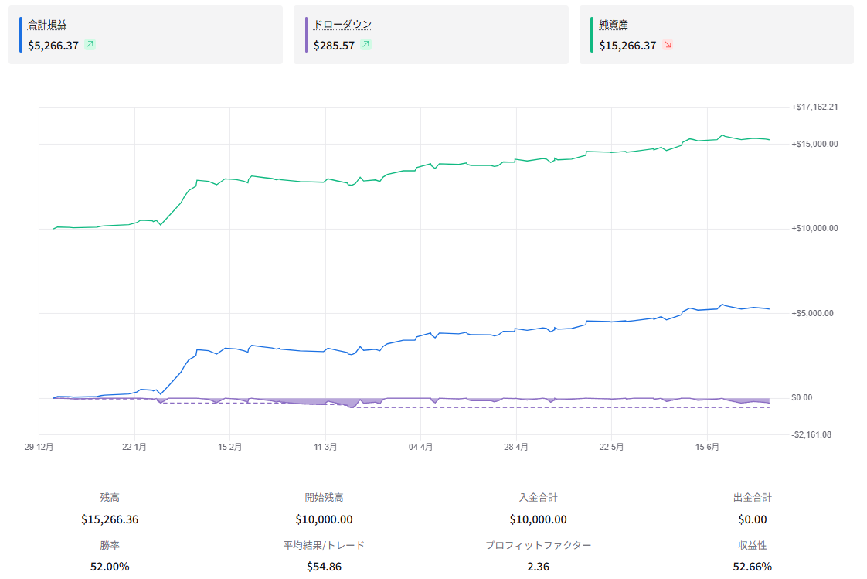867x579 pixels.
Task: Toggle the 純資産 series card
Action: point(716,35)
